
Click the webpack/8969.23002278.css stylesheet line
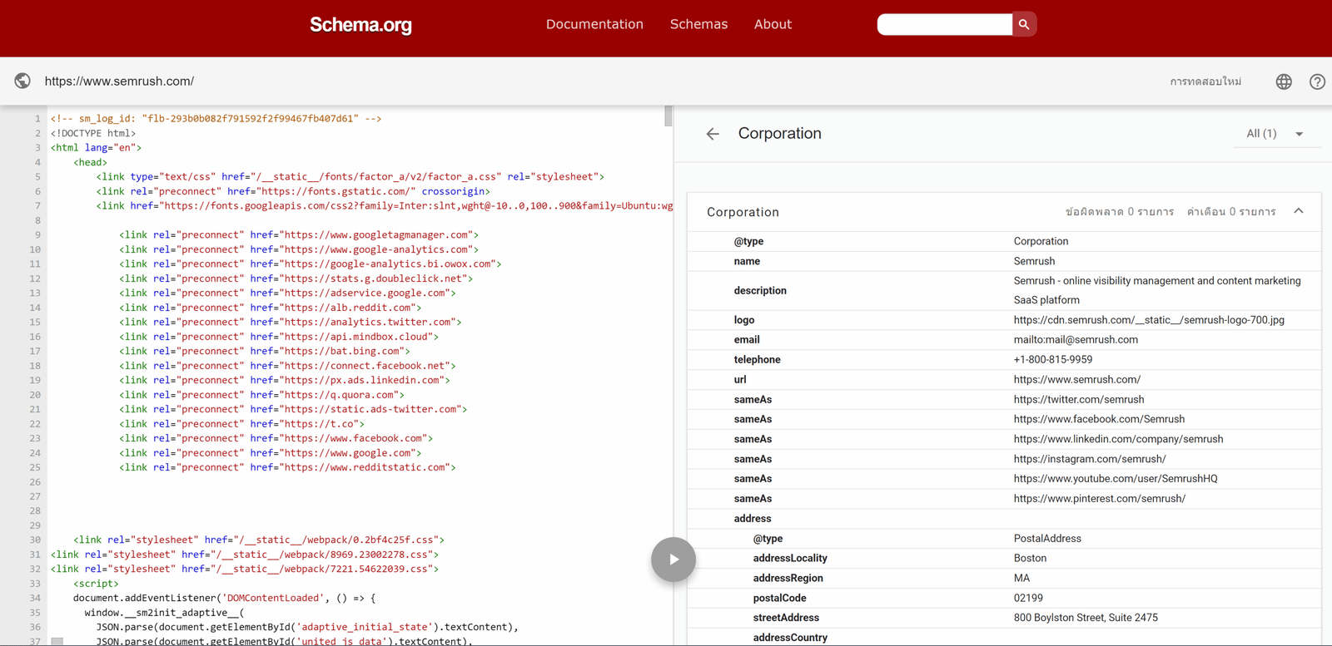[x=245, y=555]
